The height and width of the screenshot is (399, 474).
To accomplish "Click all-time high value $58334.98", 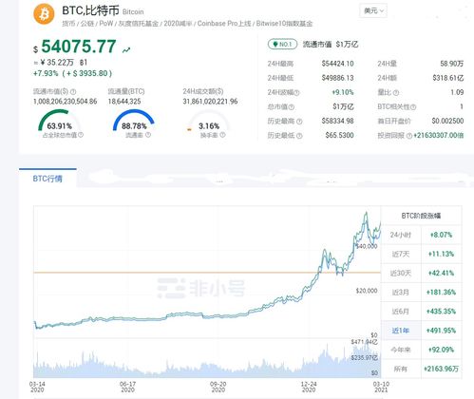I will point(337,121).
